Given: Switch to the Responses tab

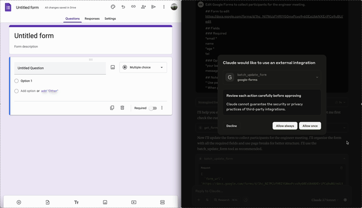Looking at the screenshot, I should pyautogui.click(x=92, y=19).
